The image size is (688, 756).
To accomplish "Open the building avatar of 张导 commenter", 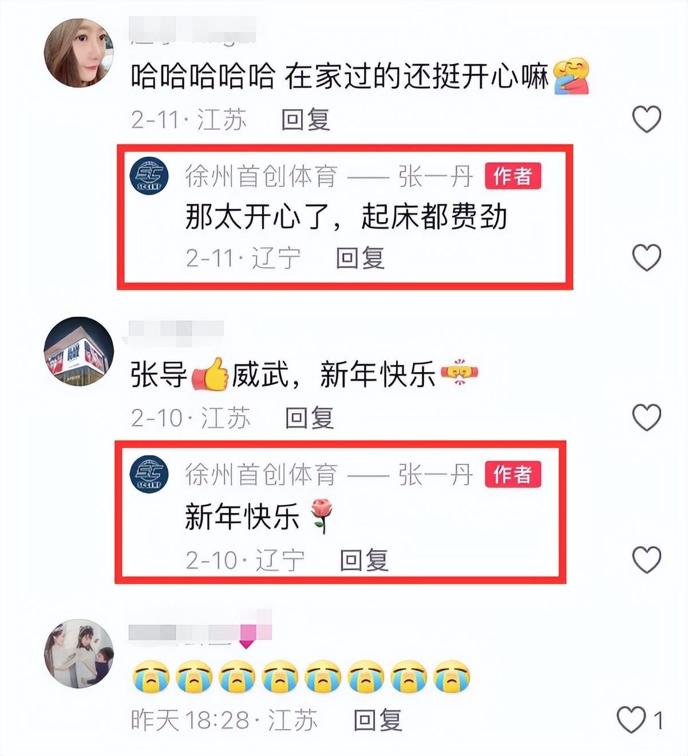I will [79, 351].
